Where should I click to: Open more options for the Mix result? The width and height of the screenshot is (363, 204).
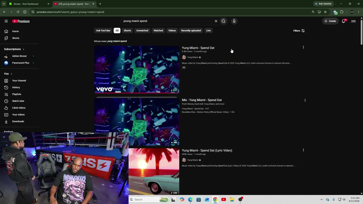(x=305, y=100)
